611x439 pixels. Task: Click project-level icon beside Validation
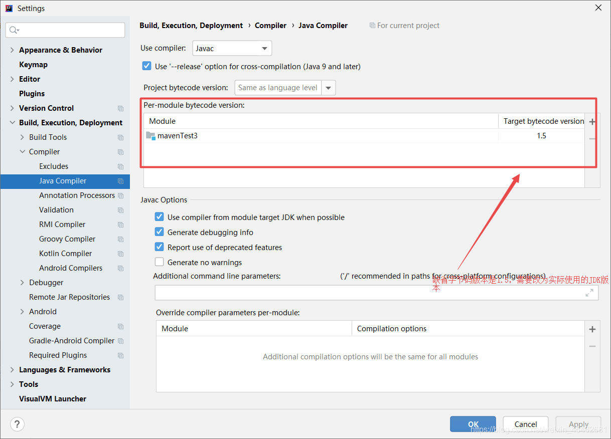tap(120, 210)
